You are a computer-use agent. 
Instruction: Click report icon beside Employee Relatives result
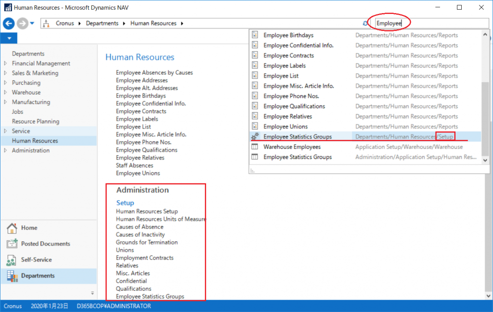coord(255,116)
